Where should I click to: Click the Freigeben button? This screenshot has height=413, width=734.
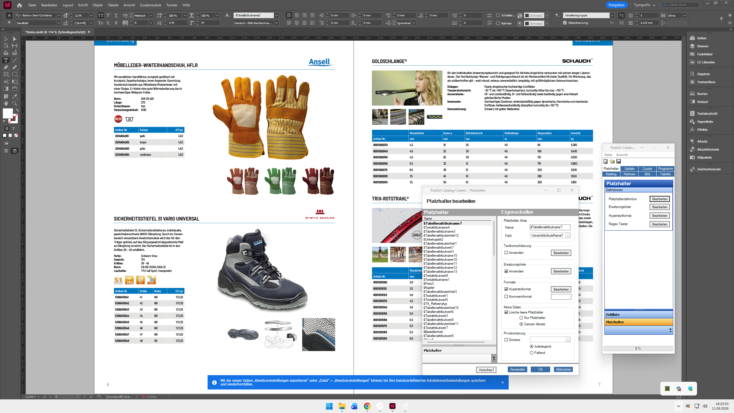616,5
